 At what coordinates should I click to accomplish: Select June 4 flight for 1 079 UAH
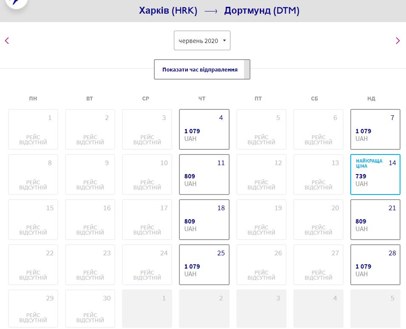[204, 129]
